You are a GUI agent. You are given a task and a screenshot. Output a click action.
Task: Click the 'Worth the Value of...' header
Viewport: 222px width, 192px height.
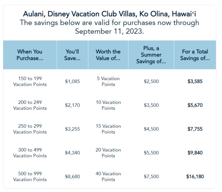click(108, 55)
